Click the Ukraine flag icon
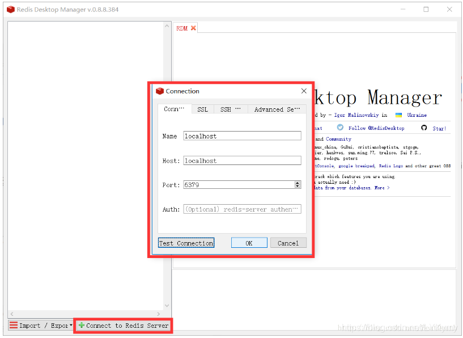 [398, 115]
